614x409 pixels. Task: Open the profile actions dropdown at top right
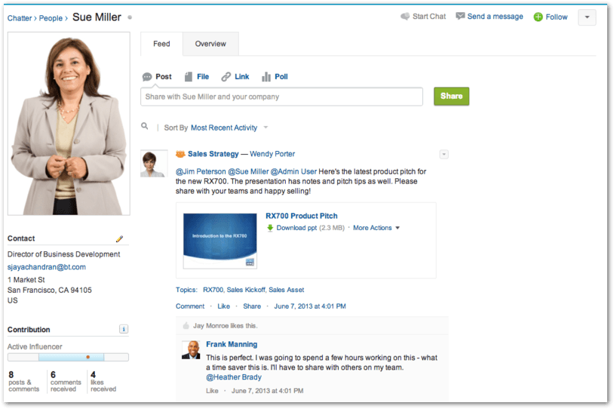coord(586,17)
